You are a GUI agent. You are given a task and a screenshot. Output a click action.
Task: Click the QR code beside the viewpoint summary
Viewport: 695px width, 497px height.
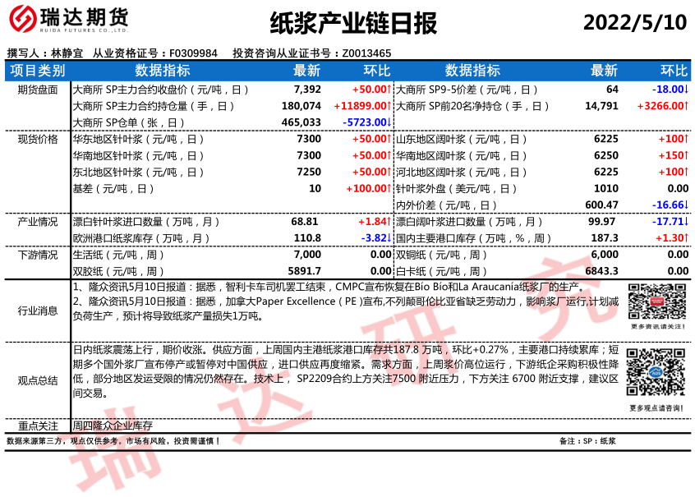pyautogui.click(x=656, y=375)
